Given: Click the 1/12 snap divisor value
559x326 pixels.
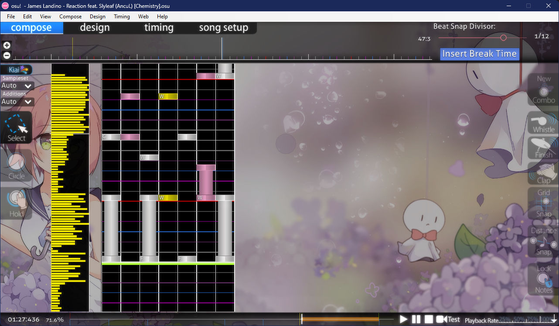Looking at the screenshot, I should pos(542,36).
